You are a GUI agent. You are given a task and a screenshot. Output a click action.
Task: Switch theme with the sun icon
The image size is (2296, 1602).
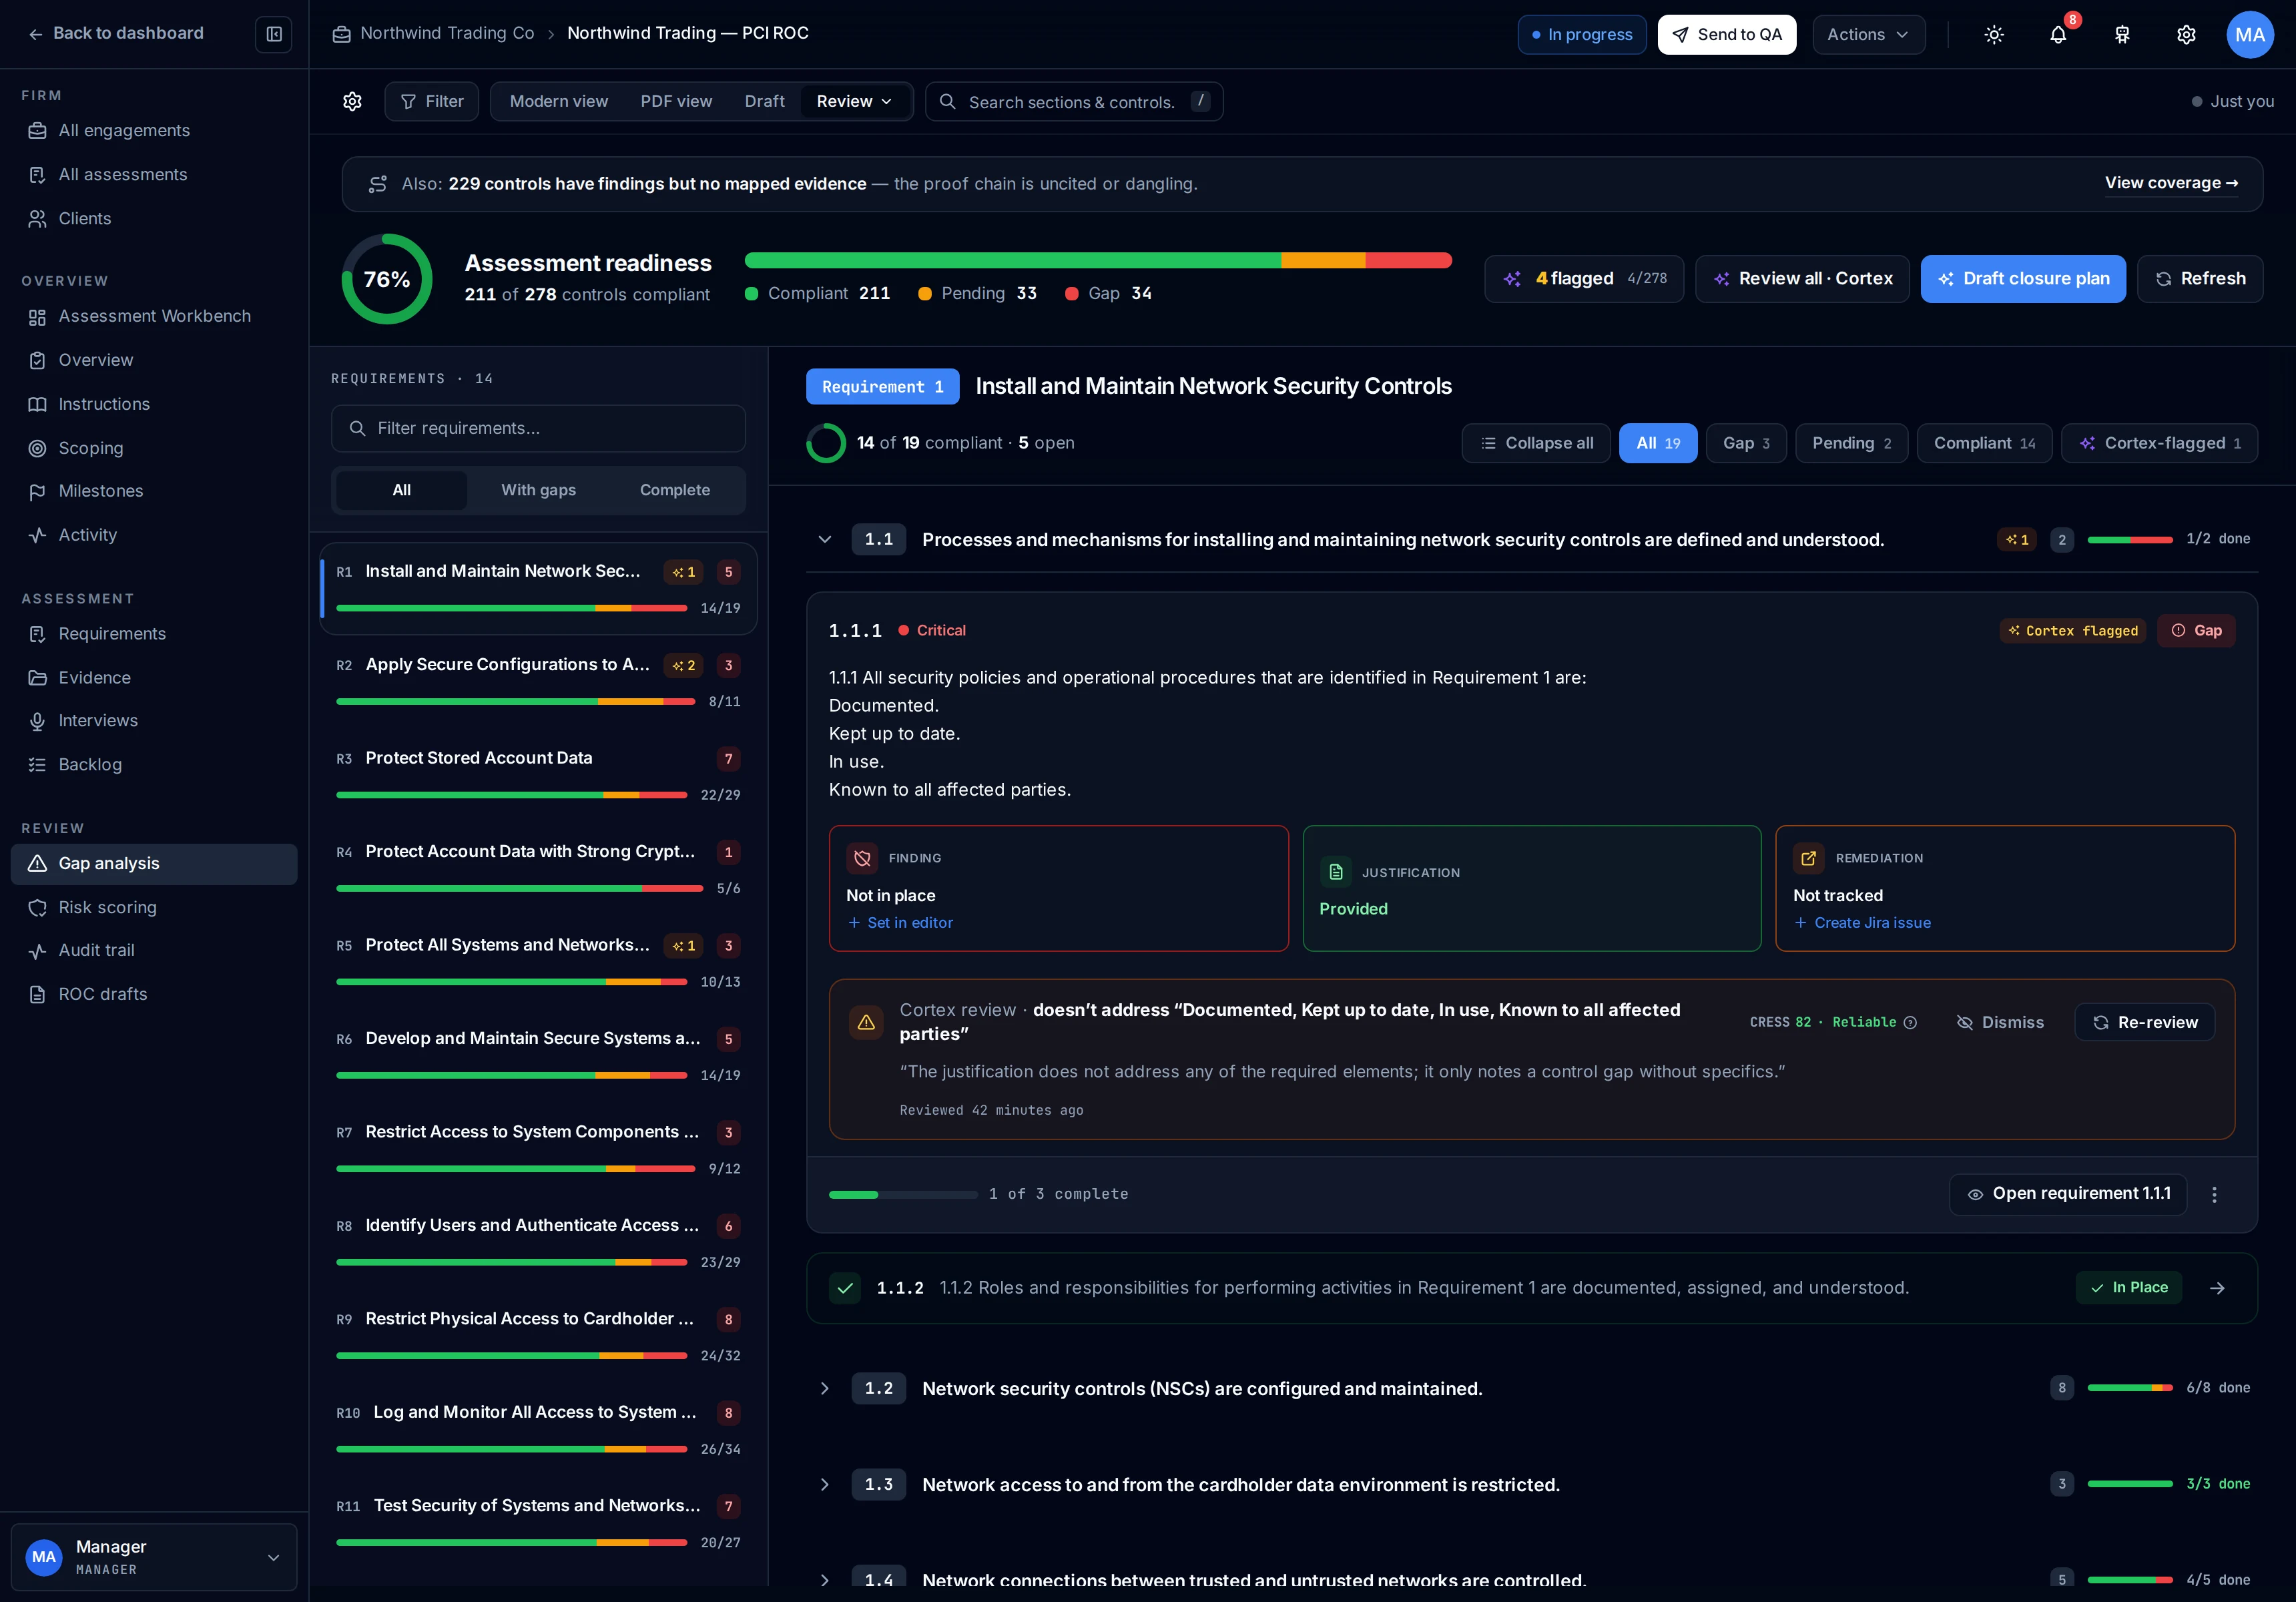(1994, 35)
